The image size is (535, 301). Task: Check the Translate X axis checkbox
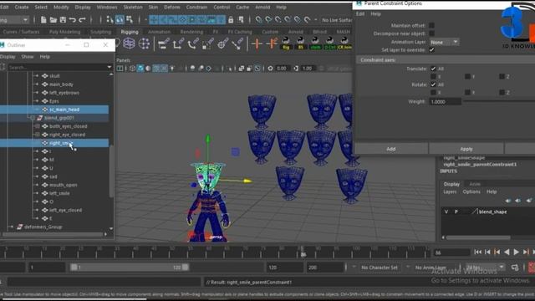pos(433,76)
